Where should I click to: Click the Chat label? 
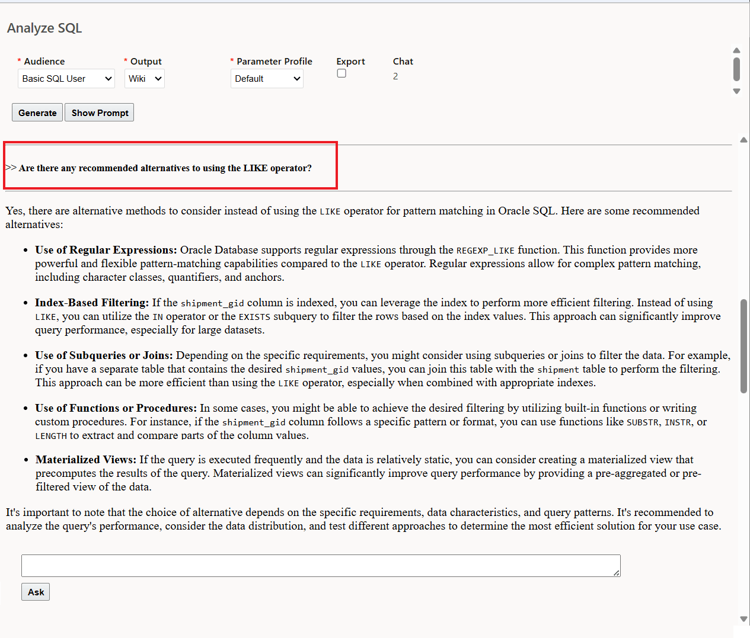point(403,61)
